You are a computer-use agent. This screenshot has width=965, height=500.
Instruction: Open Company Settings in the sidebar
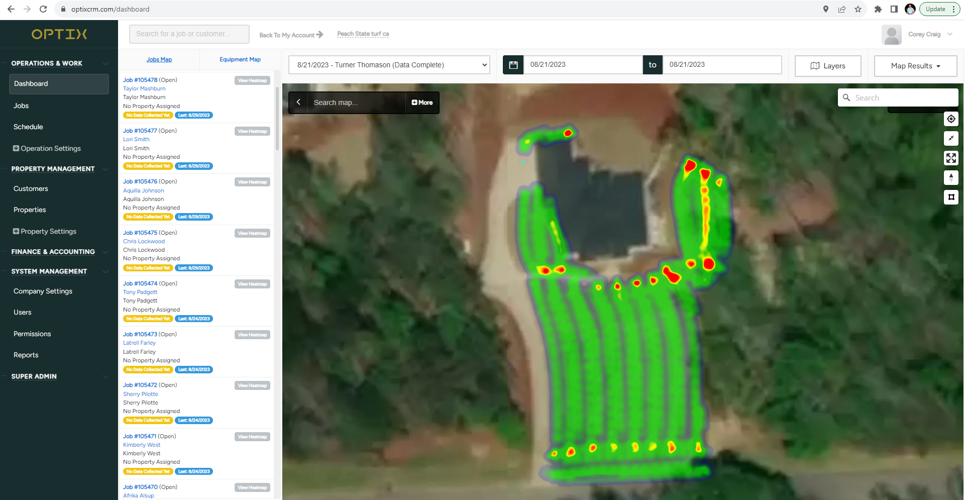point(43,291)
